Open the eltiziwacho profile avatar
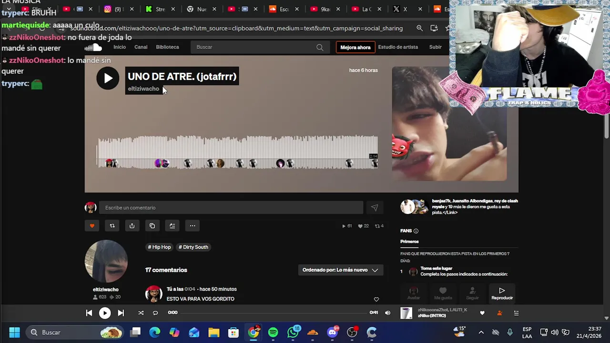Screen dimensions: 610x343 point(106,261)
